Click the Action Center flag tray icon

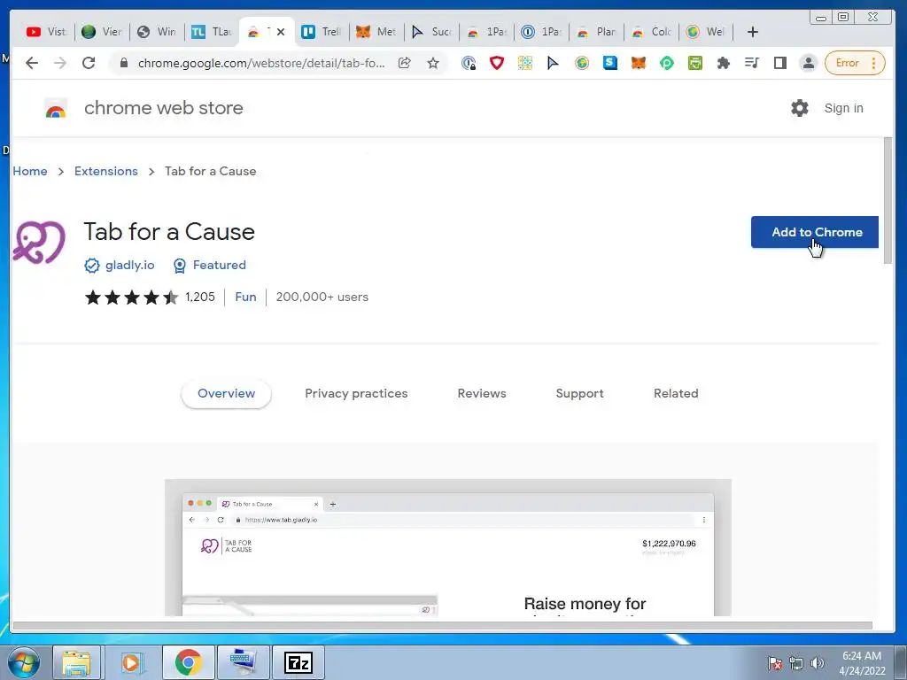774,663
